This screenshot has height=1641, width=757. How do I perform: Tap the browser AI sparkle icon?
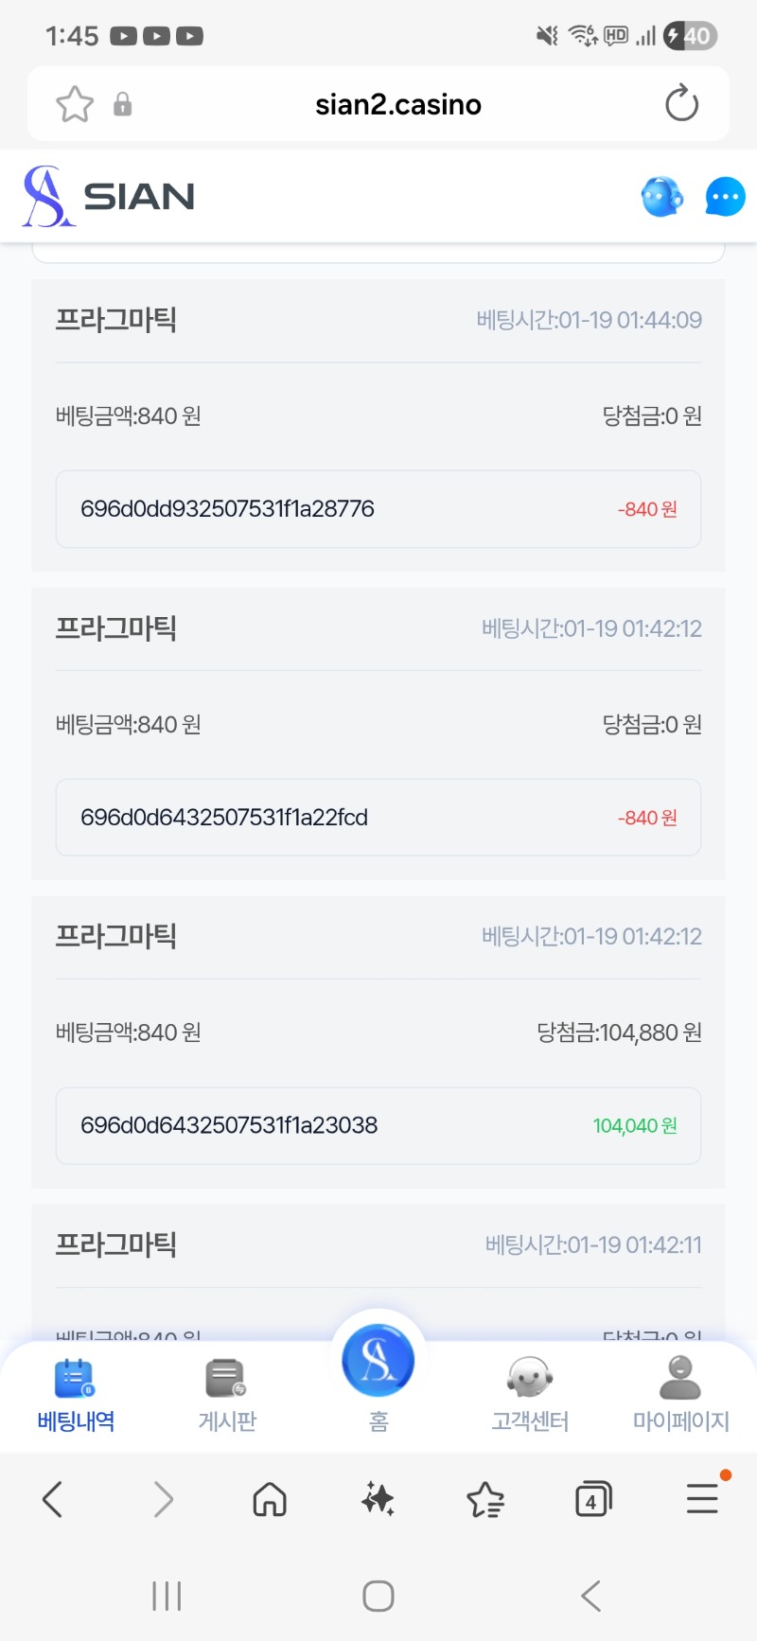click(378, 1499)
